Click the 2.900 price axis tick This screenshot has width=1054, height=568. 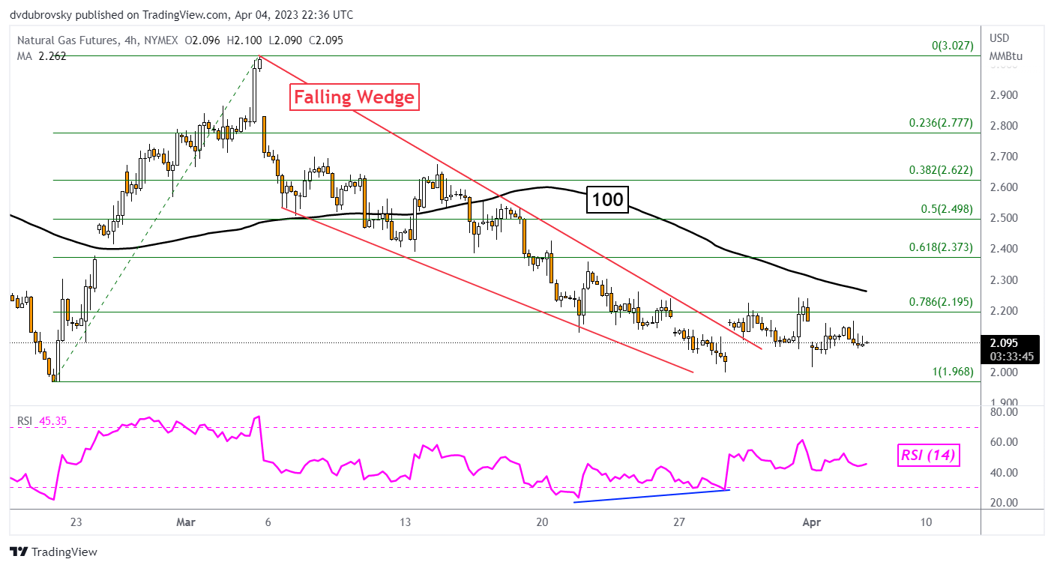1002,95
